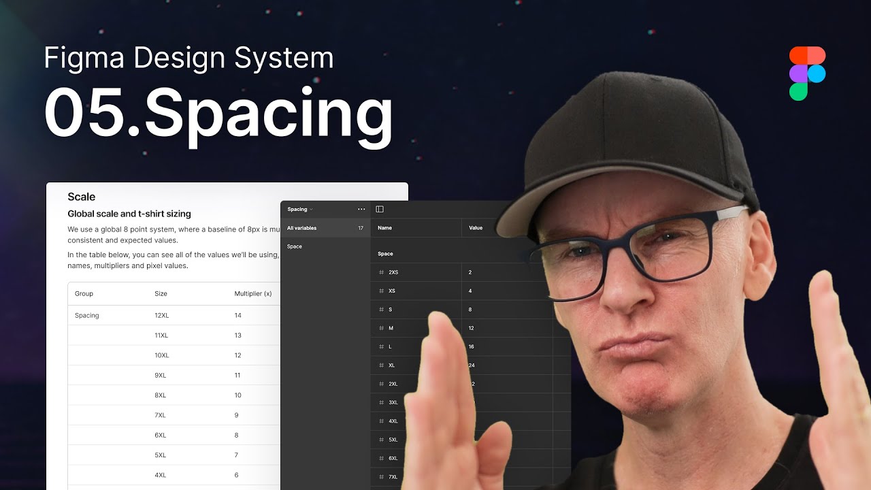The height and width of the screenshot is (490, 871).
Task: Open the Spacing collection dropdown in variables panel
Action: (x=300, y=209)
